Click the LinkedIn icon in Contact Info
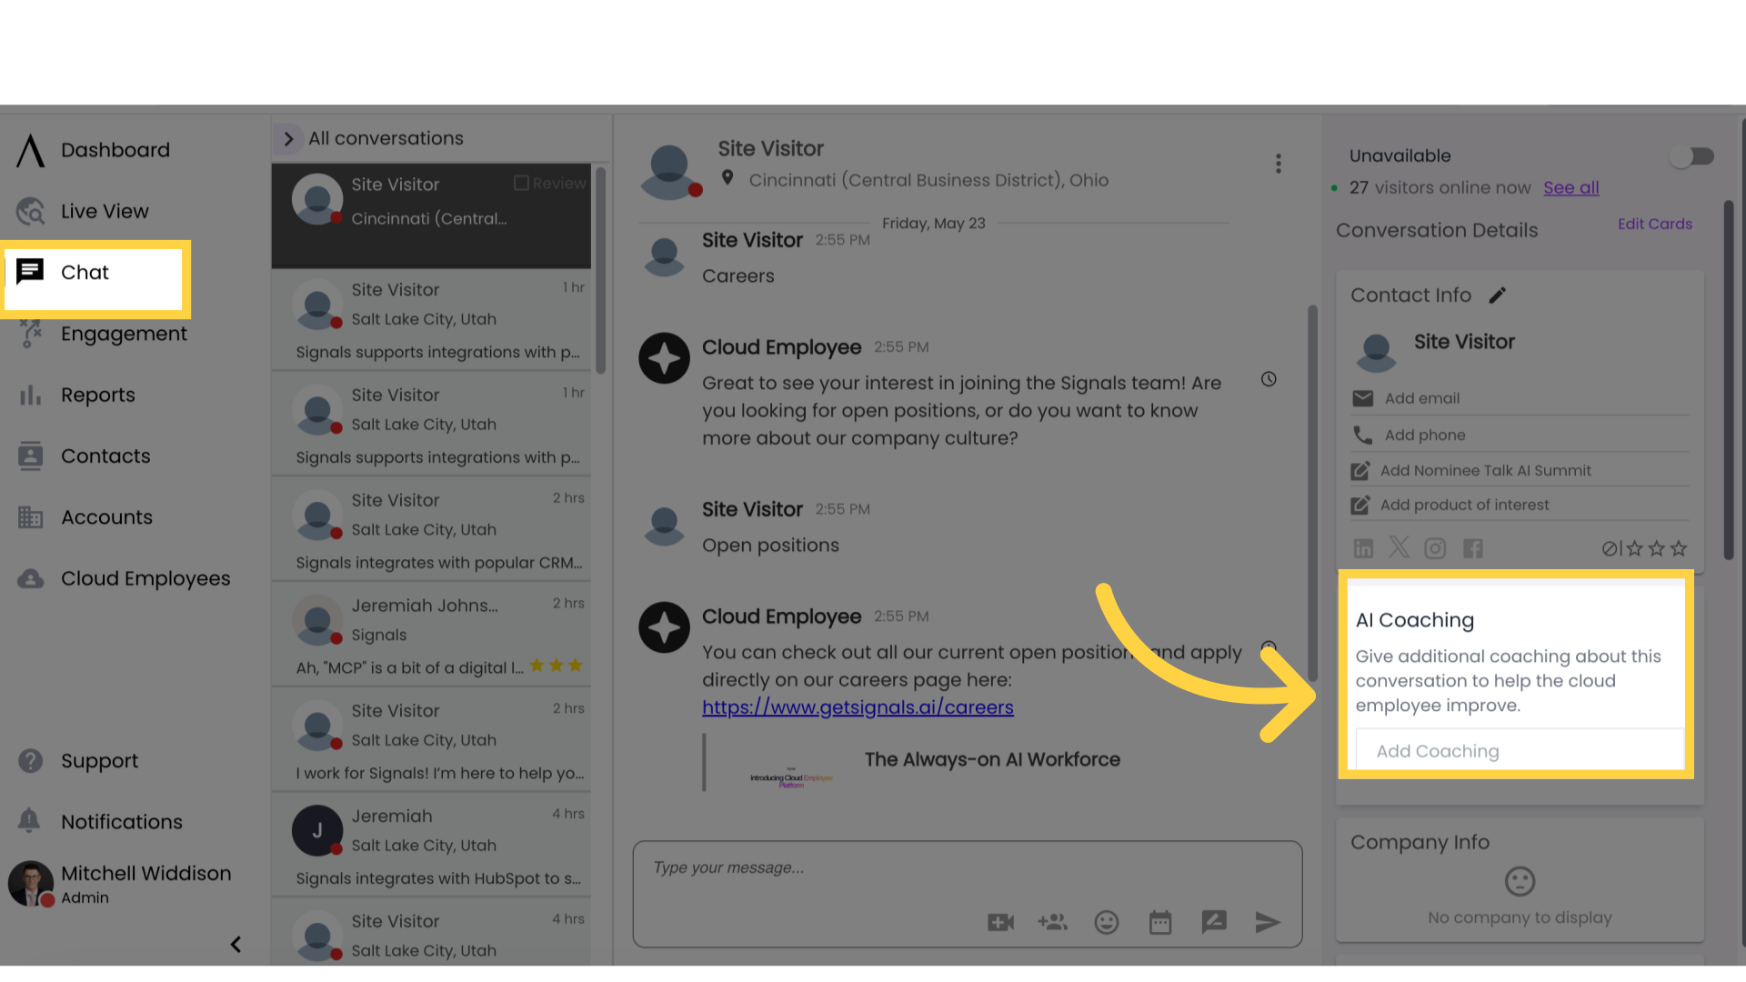The height and width of the screenshot is (982, 1746). tap(1363, 548)
